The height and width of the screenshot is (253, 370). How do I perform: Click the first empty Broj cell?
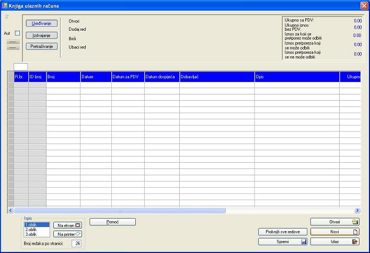pyautogui.click(x=63, y=85)
